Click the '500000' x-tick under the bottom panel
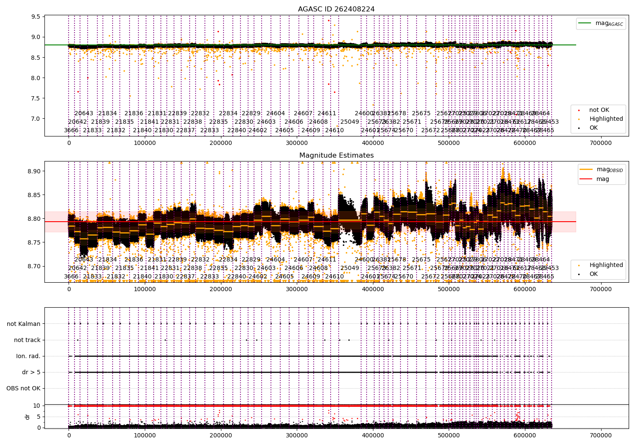This screenshot has width=635, height=445. 449,435
